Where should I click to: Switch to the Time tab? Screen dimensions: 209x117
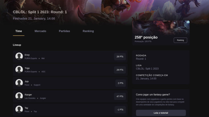point(19,31)
